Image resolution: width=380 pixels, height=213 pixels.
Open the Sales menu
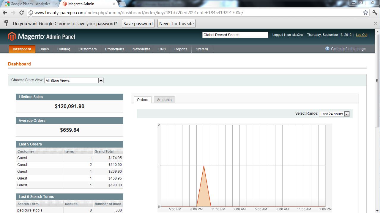(x=44, y=49)
